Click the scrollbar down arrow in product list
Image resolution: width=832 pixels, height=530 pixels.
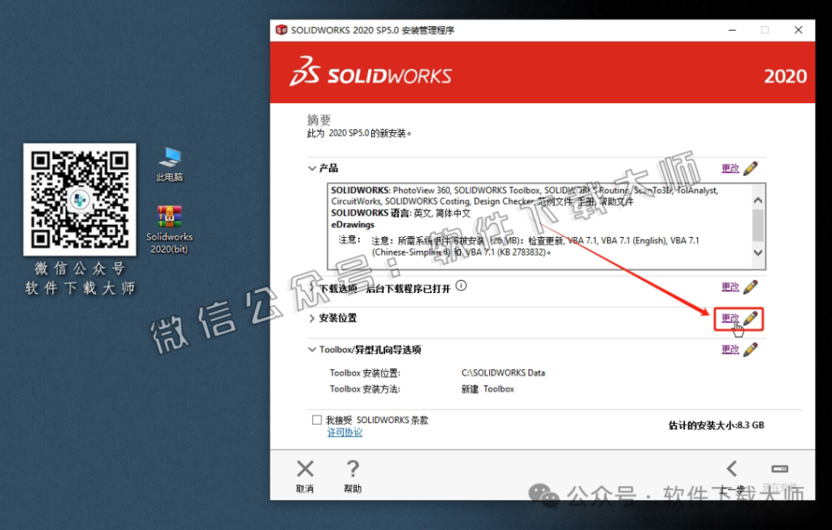(757, 254)
